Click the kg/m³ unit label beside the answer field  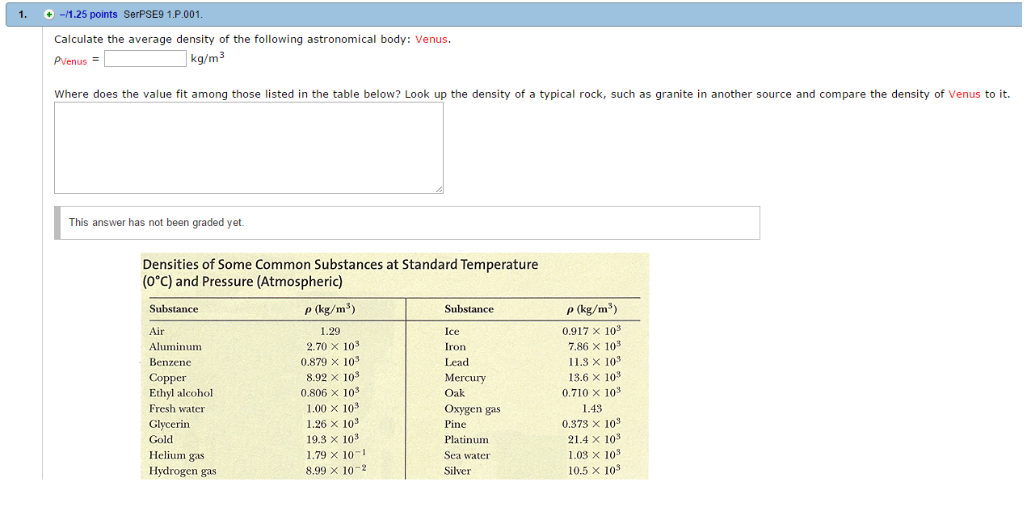205,57
